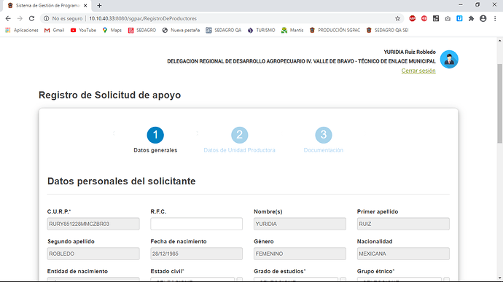This screenshot has width=503, height=282.
Task: Click the empty R.F.C. input field
Action: 197,224
